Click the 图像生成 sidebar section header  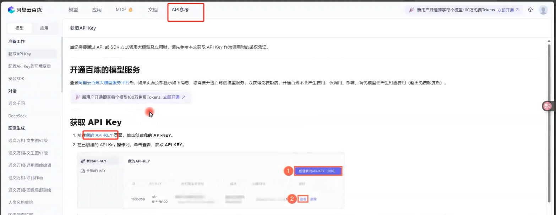[17, 128]
